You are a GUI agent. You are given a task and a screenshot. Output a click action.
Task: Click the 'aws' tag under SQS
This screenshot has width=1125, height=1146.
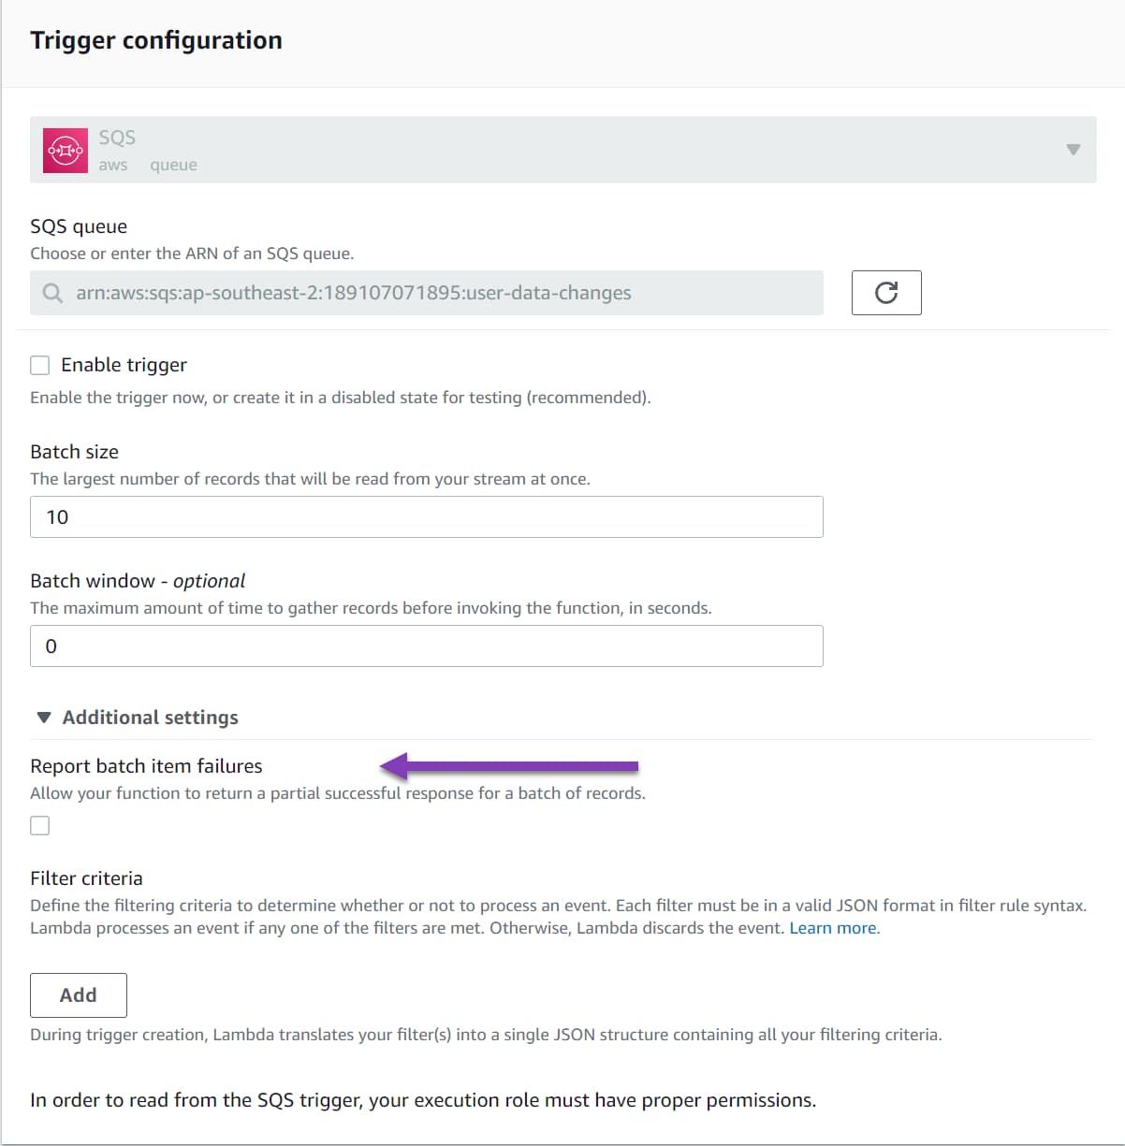point(113,165)
